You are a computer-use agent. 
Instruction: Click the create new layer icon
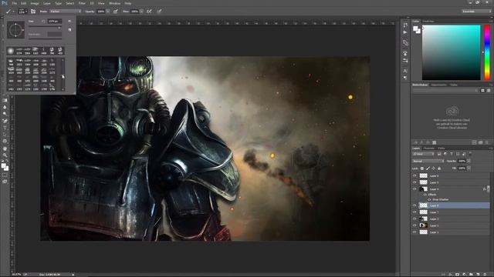pyautogui.click(x=478, y=275)
